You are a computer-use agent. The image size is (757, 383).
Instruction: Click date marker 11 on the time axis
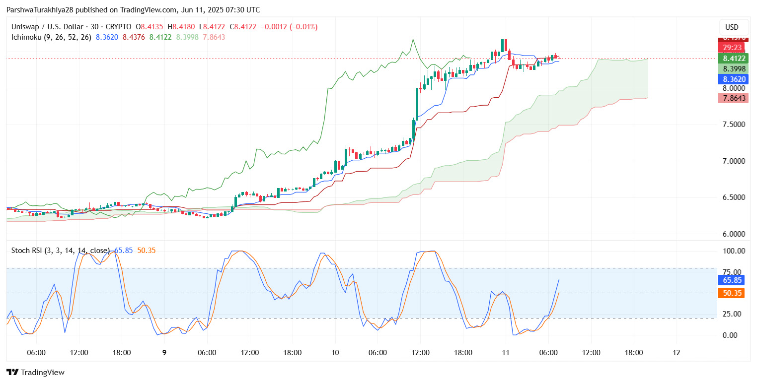[506, 353]
